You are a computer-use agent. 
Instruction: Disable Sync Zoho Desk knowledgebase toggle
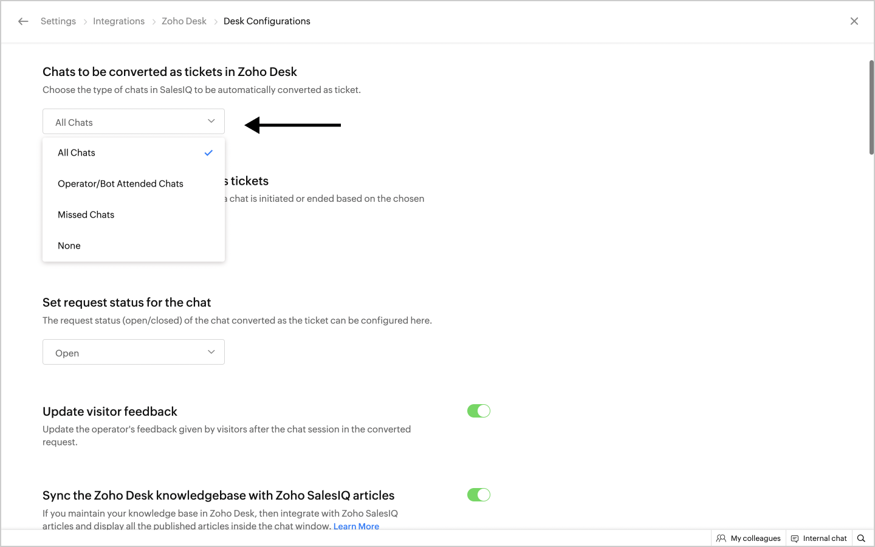479,495
